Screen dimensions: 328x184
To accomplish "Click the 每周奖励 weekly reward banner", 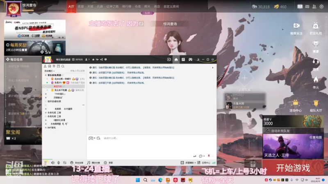I will point(35,48).
